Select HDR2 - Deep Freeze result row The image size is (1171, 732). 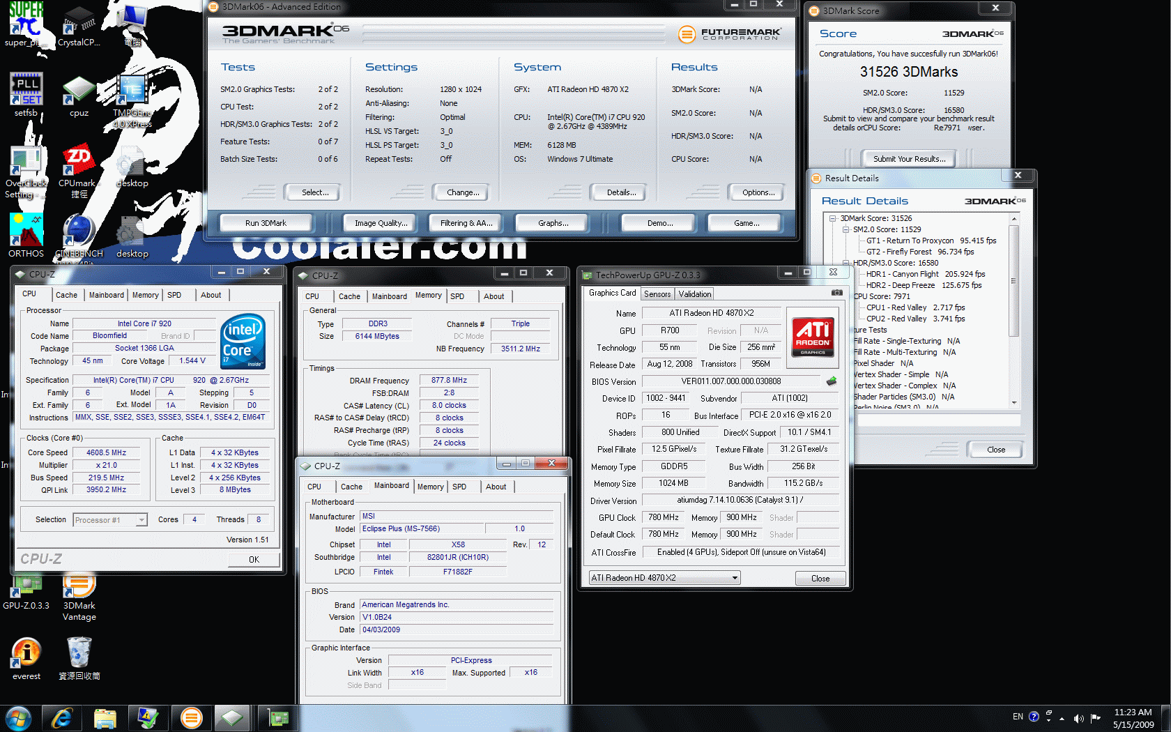pos(924,285)
